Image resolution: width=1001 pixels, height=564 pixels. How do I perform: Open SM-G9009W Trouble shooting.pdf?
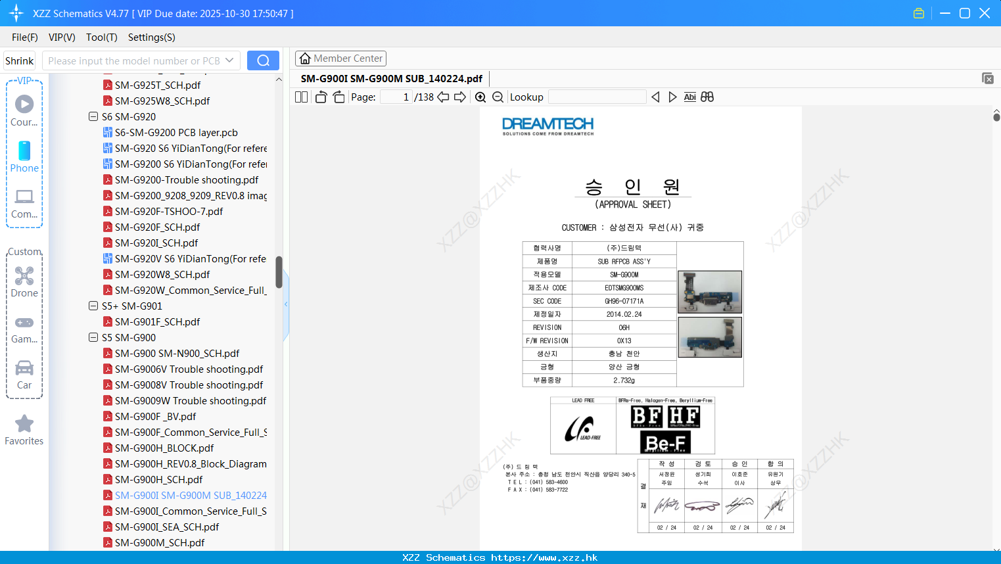(191, 400)
